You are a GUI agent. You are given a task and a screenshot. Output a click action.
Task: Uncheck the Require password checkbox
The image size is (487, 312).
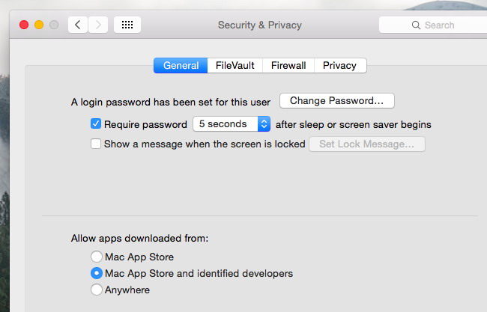pyautogui.click(x=96, y=123)
